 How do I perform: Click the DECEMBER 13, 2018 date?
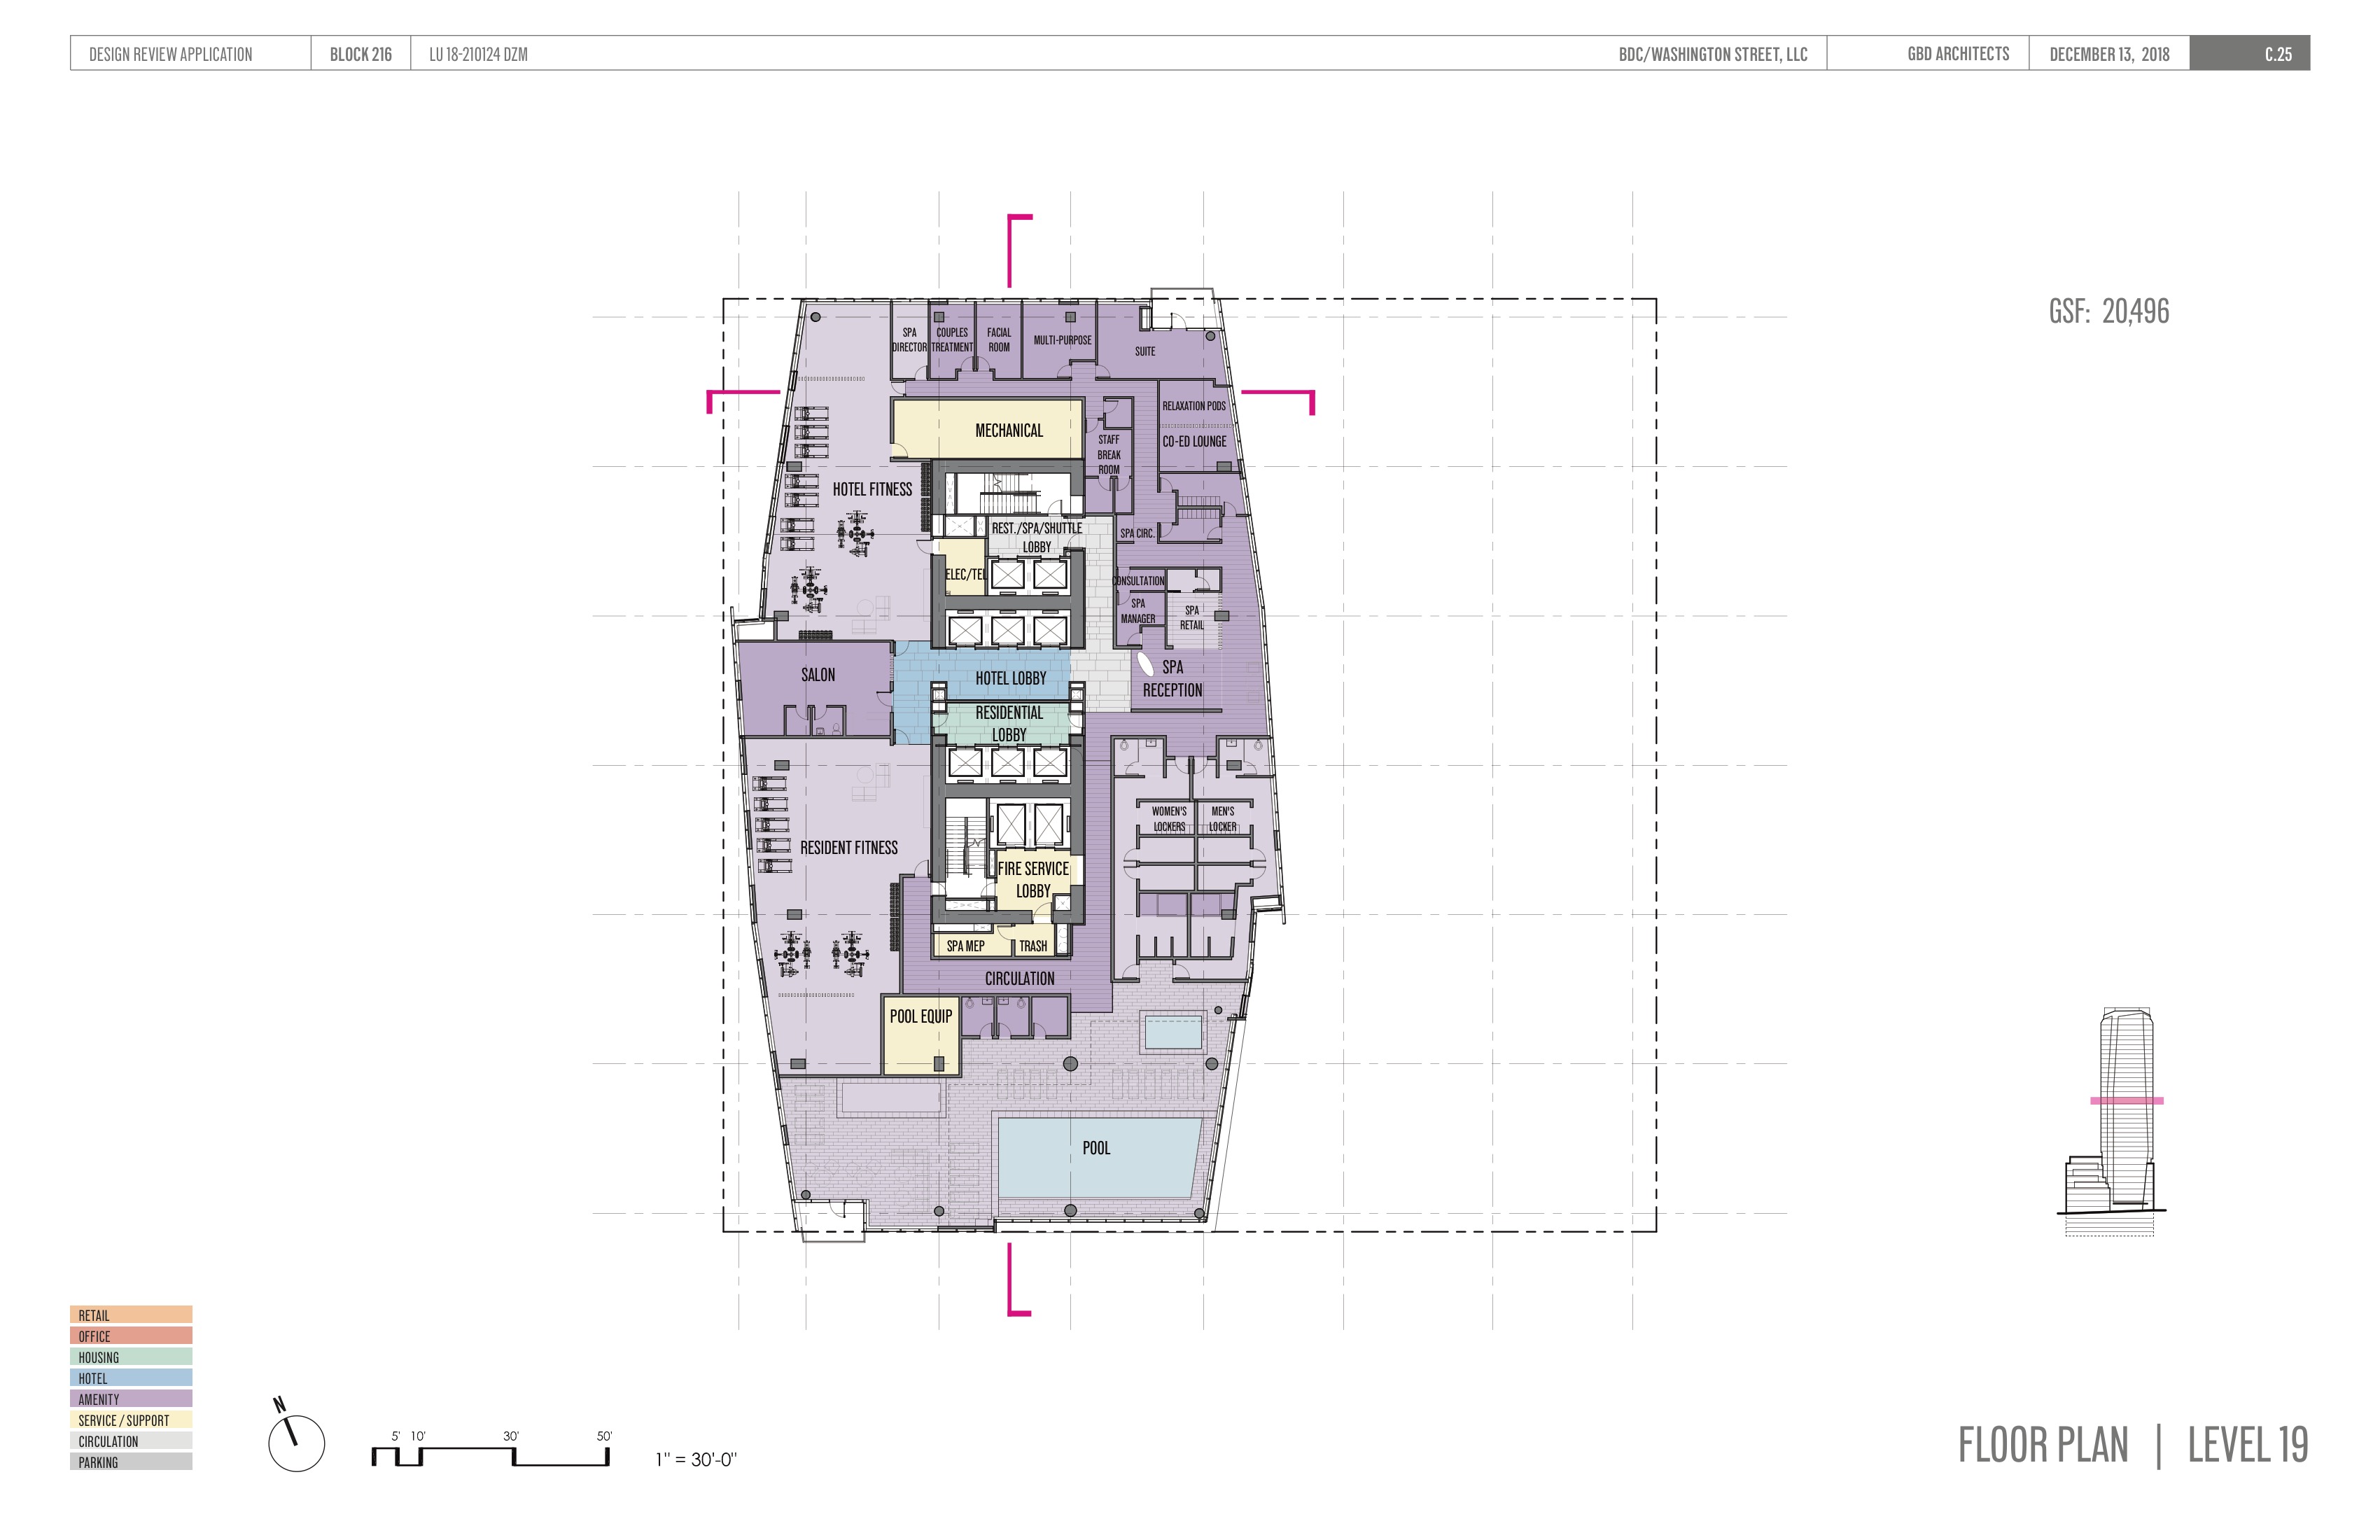(2109, 55)
